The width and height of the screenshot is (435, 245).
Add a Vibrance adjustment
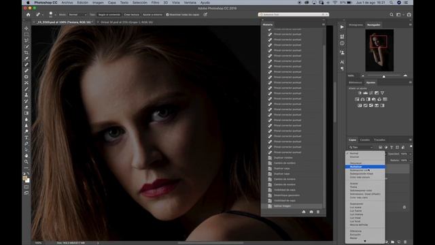click(382, 93)
